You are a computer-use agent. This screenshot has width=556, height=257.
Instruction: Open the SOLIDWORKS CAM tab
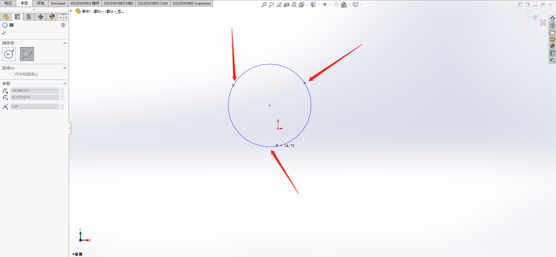pyautogui.click(x=153, y=3)
